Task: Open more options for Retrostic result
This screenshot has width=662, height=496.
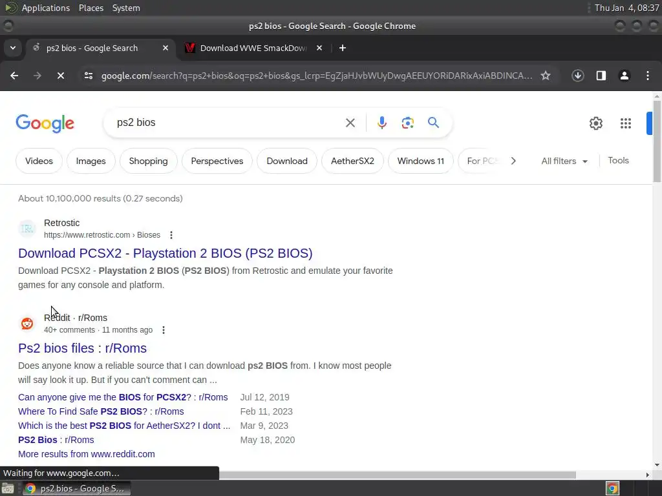Action: pos(171,235)
